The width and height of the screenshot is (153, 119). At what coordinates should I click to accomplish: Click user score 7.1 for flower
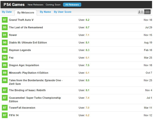(x=87, y=35)
